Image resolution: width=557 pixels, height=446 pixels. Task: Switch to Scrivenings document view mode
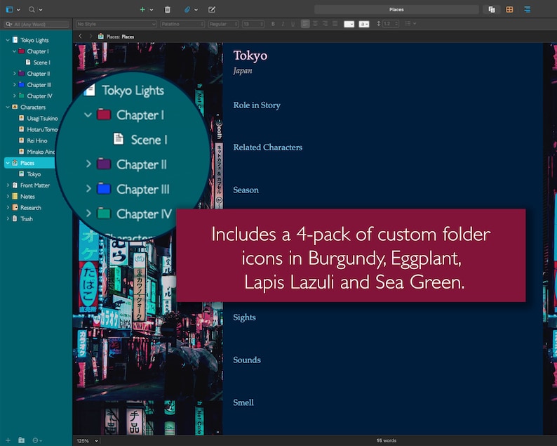[492, 10]
